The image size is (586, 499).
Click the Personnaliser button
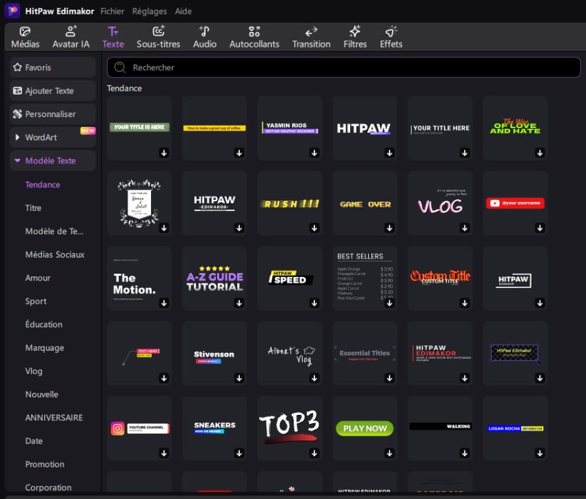52,114
